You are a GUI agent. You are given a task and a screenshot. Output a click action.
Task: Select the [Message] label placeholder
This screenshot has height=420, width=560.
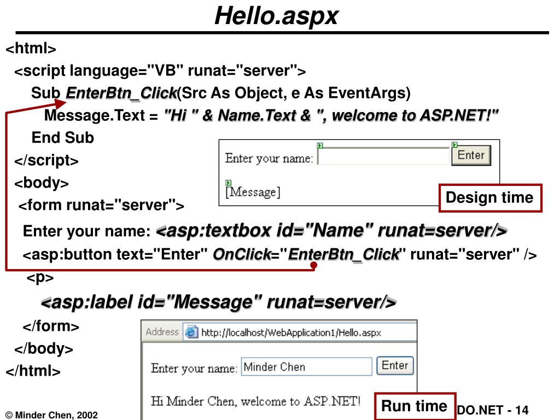tap(253, 192)
